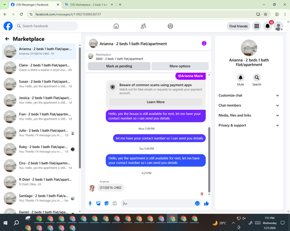Open the Ciro conversation
The height and width of the screenshot is (231, 290).
tap(39, 165)
